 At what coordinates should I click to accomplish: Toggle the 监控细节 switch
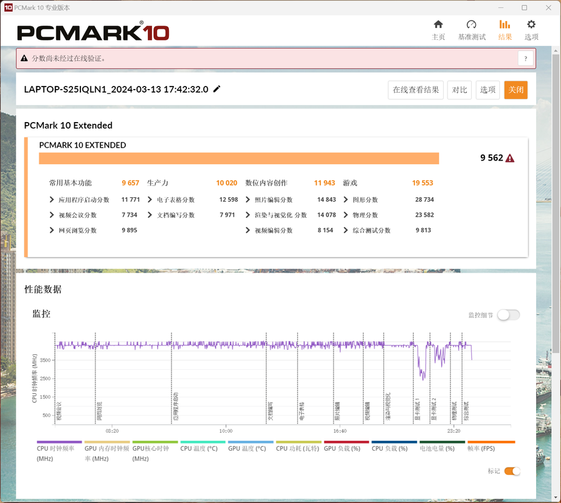tap(509, 315)
